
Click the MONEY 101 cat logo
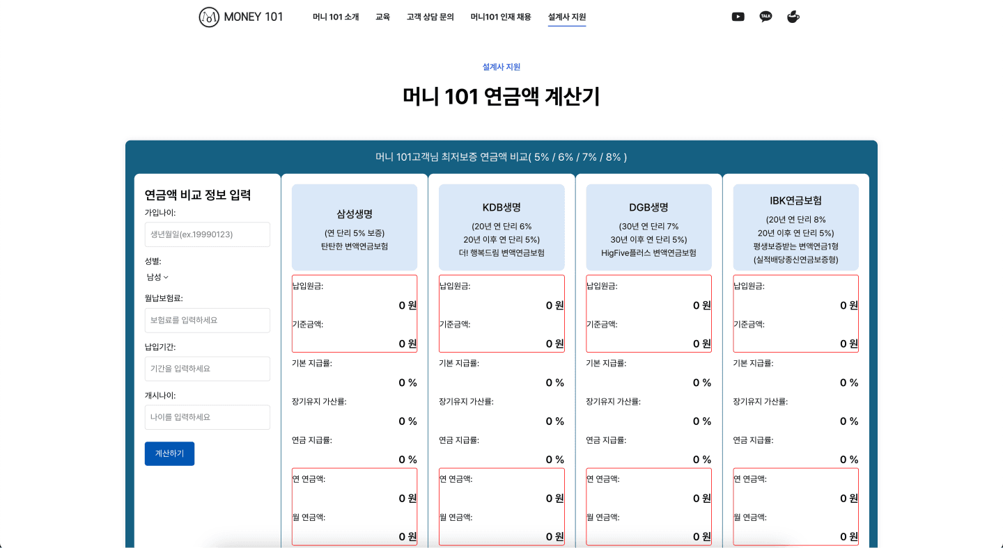tap(209, 17)
